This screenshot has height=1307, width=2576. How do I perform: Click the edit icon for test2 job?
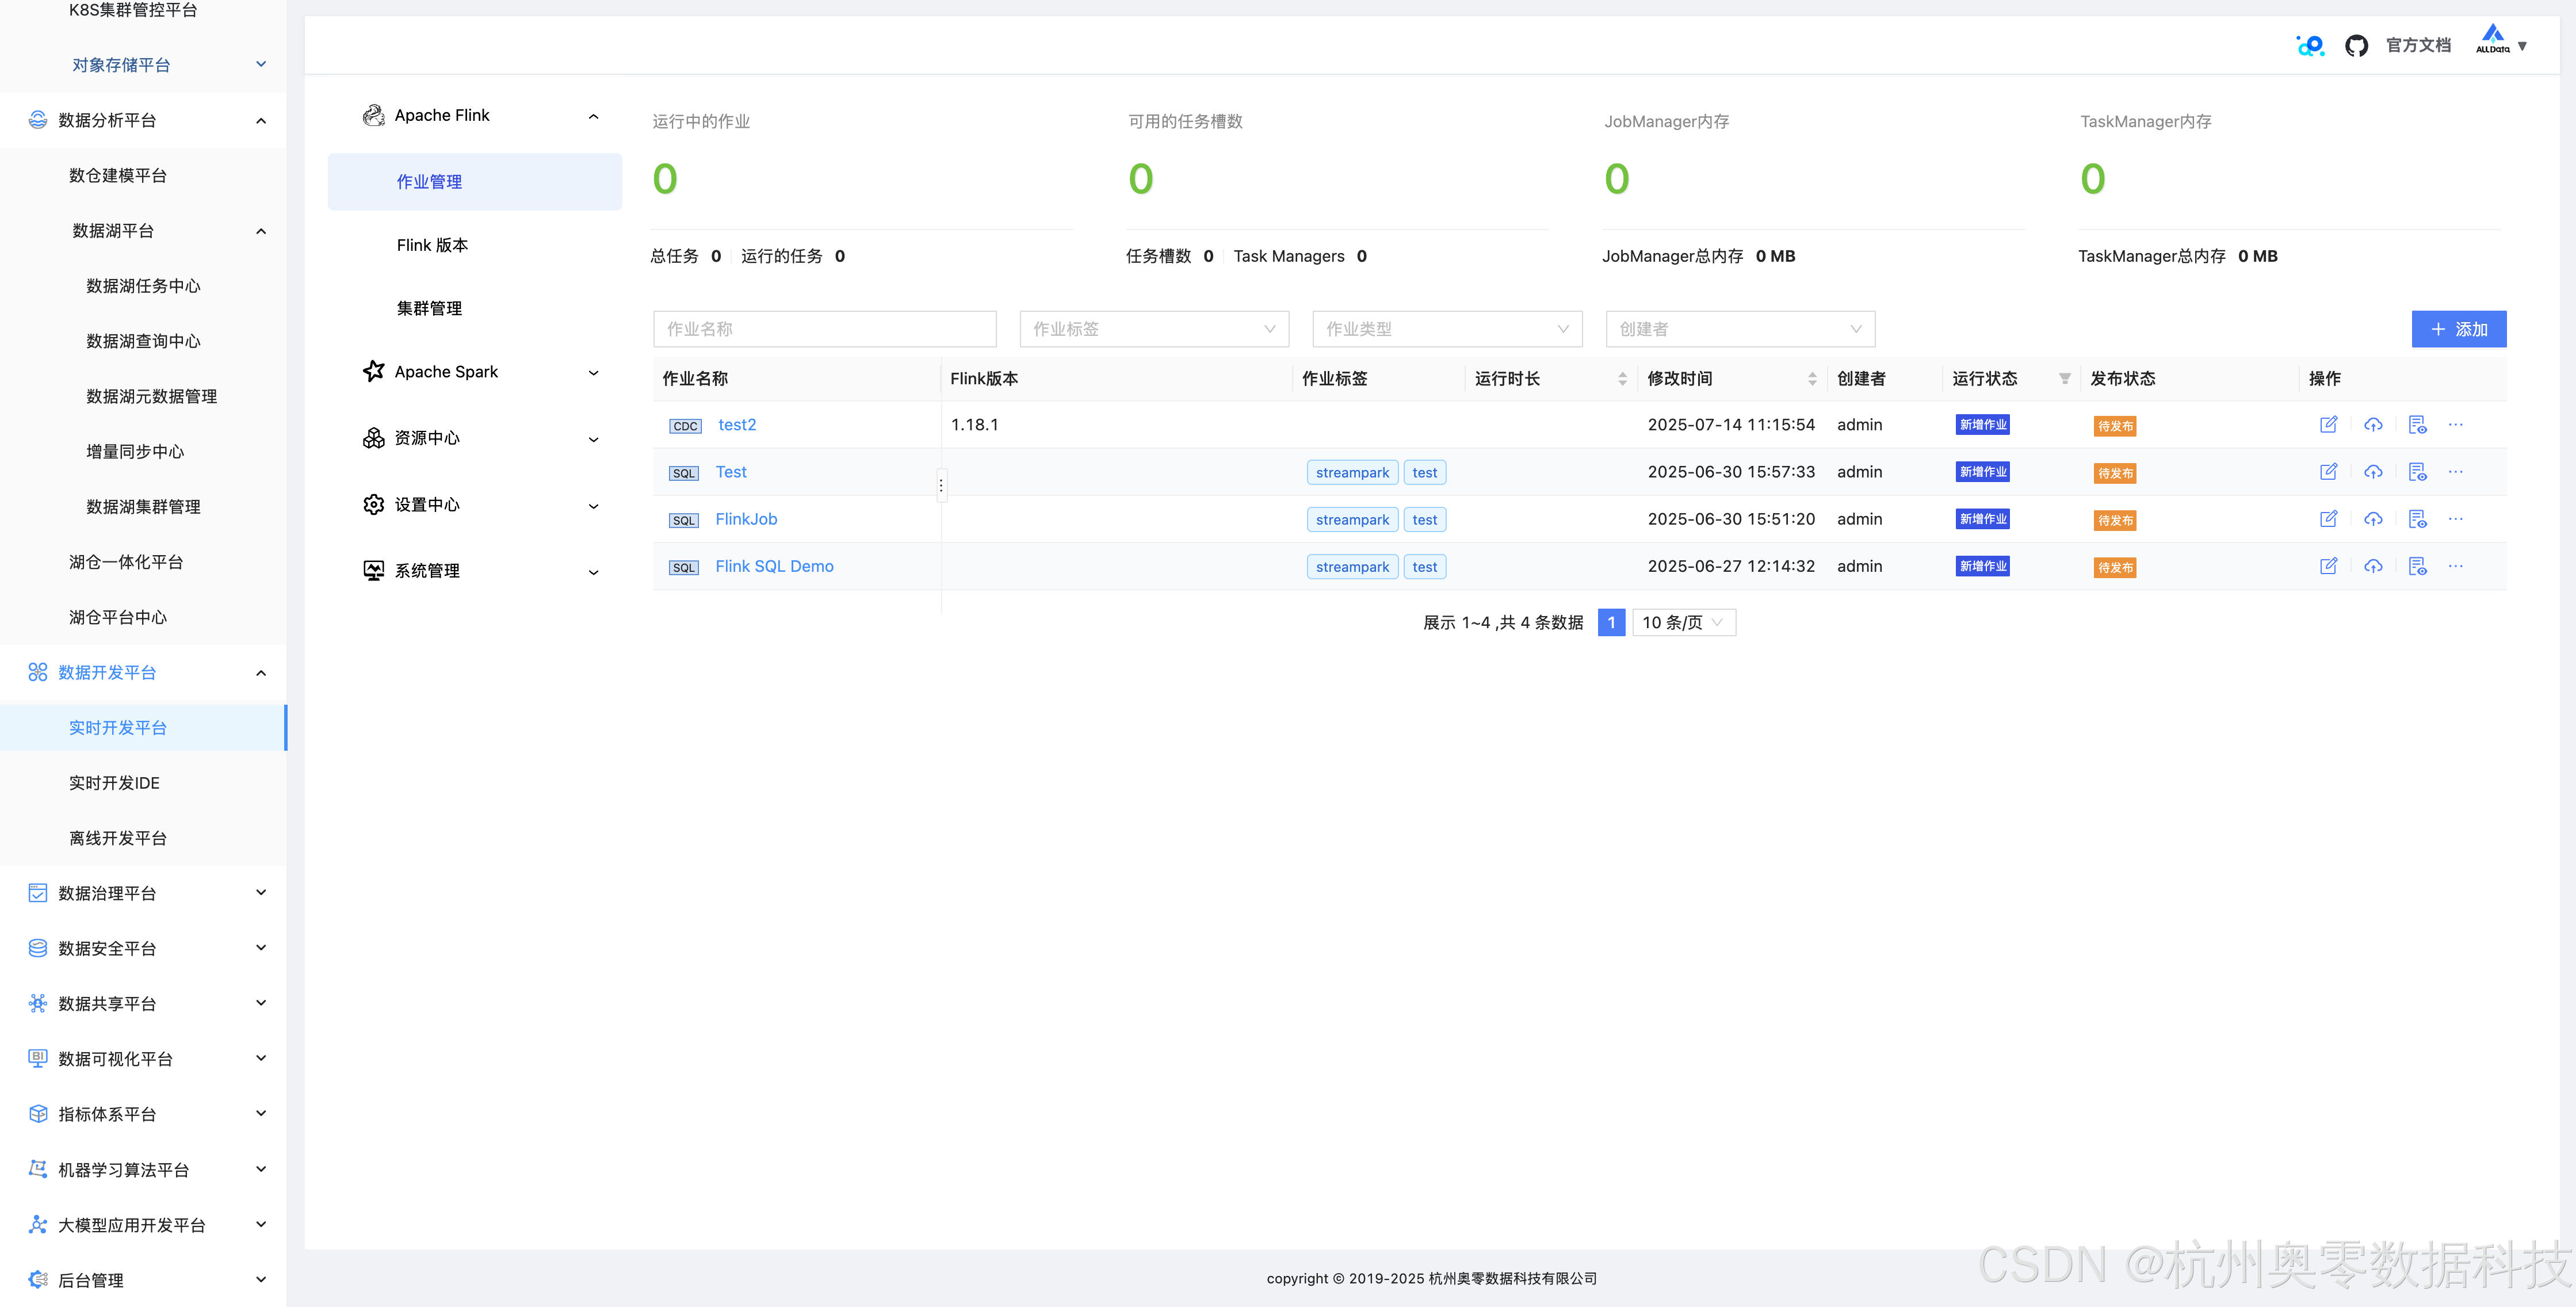[x=2328, y=425]
